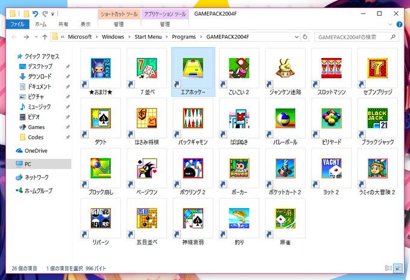Select ホームグループ in the navigation pane

pos(34,191)
